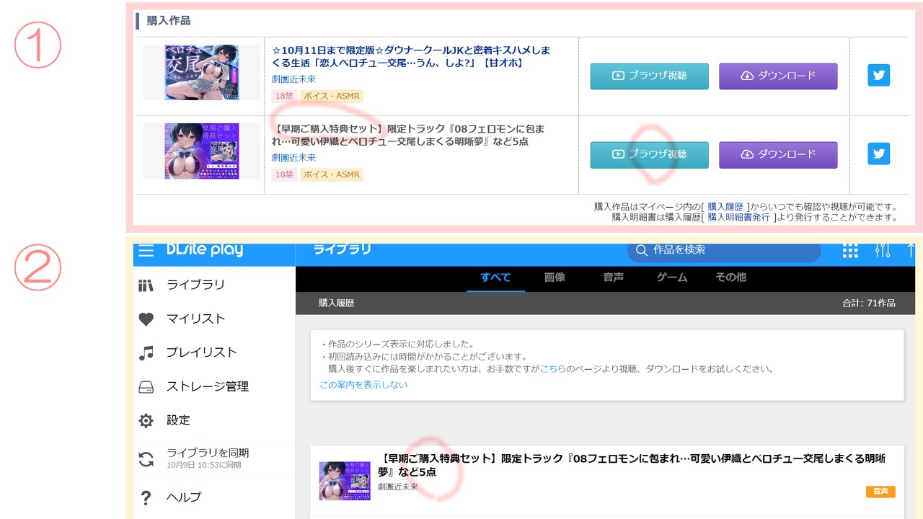Viewport: 923px width, 519px height.
Task: Click the 設定 gear icon
Action: coord(146,420)
